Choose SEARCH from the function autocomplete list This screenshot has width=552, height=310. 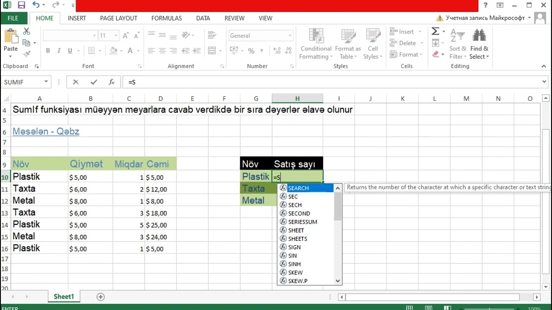click(x=305, y=188)
